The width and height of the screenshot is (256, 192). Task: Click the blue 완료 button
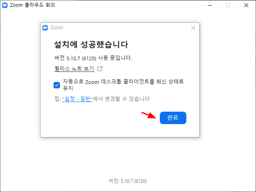click(173, 118)
